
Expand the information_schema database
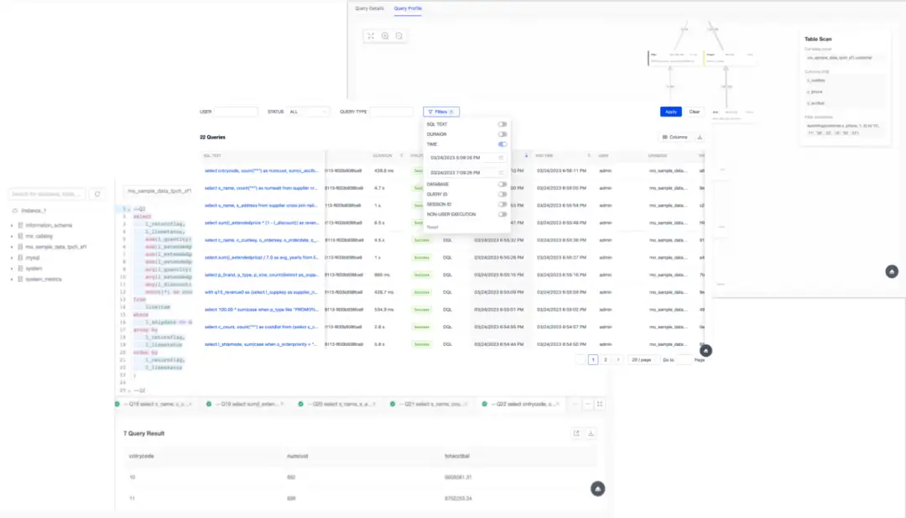(x=12, y=226)
